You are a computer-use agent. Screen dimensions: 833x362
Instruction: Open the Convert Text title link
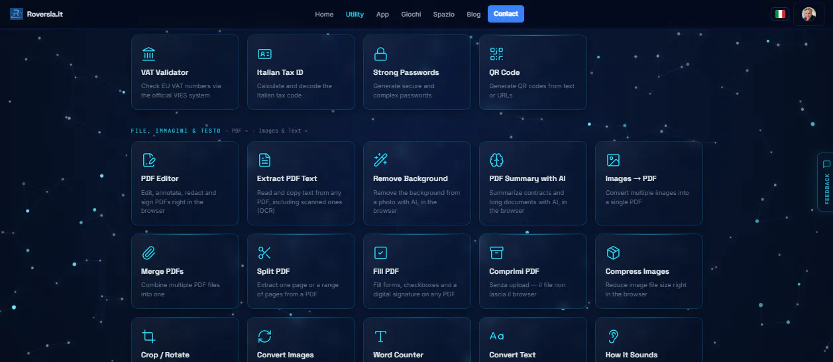pos(513,355)
